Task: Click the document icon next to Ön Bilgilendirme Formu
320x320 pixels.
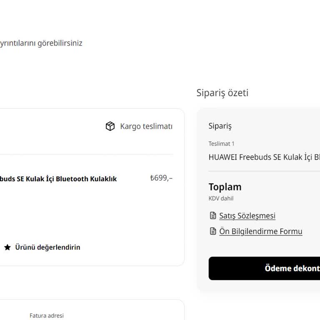Action: pos(213,231)
